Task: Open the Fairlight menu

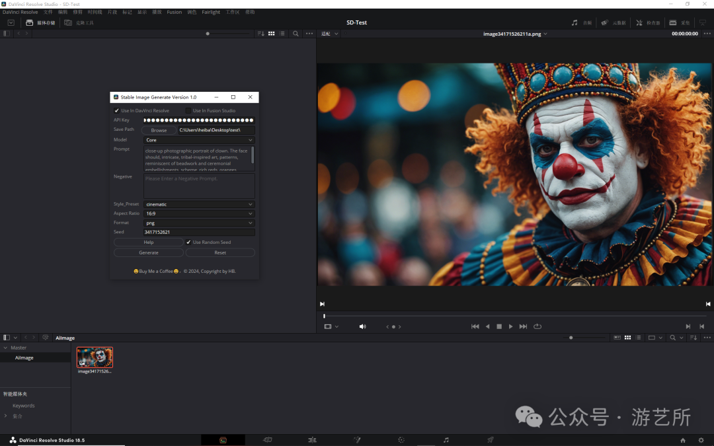Action: click(211, 12)
